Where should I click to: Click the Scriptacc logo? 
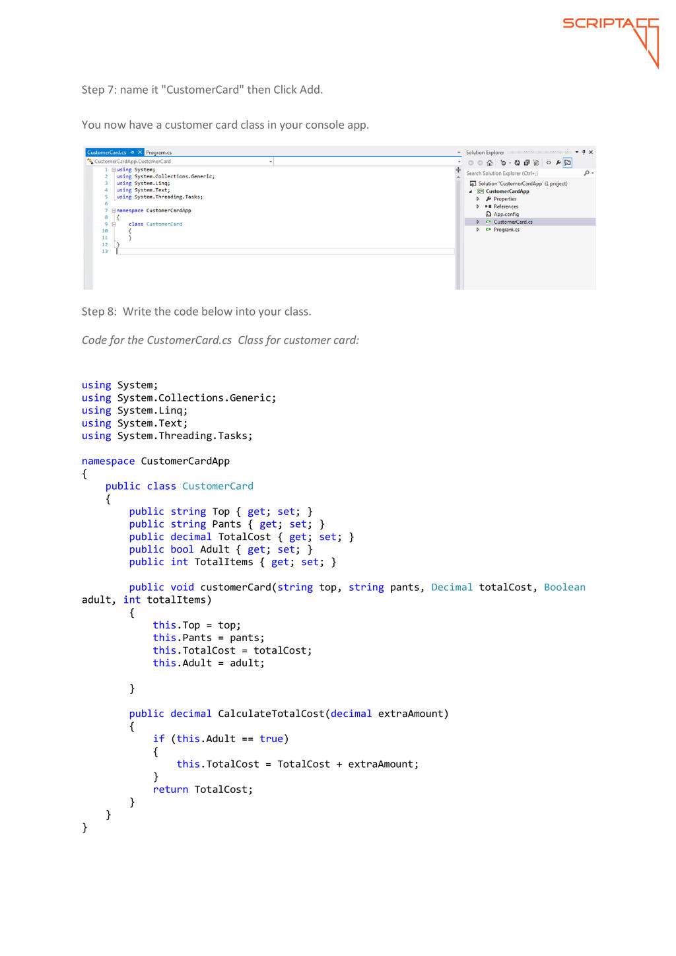[x=611, y=42]
